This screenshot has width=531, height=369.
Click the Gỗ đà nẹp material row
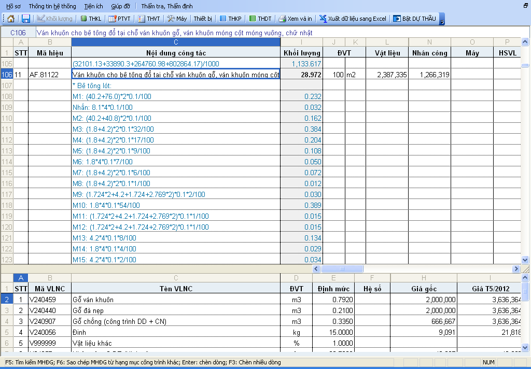click(x=176, y=310)
